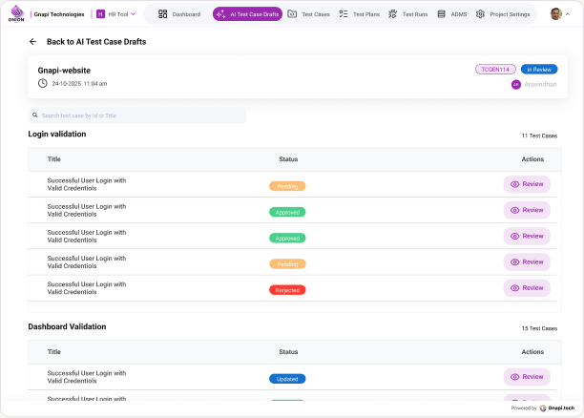Open Project Settings
This screenshot has height=418, width=584.
pyautogui.click(x=503, y=14)
